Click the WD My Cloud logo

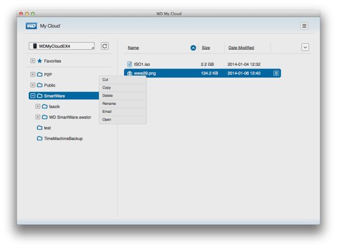click(x=43, y=26)
